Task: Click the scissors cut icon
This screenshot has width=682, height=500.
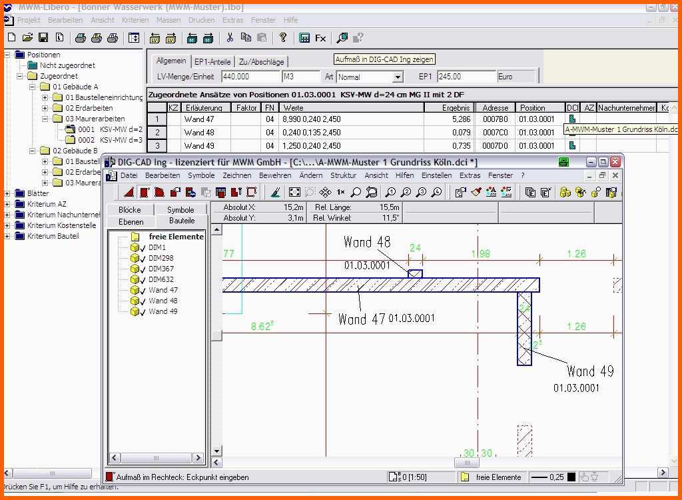Action: pos(230,38)
